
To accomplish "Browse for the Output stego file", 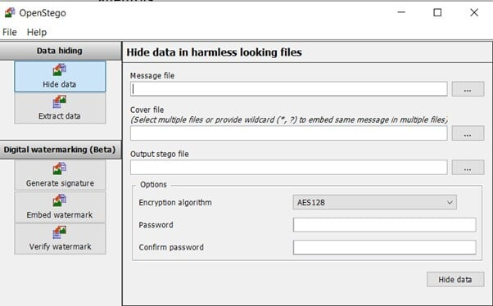I will click(468, 168).
